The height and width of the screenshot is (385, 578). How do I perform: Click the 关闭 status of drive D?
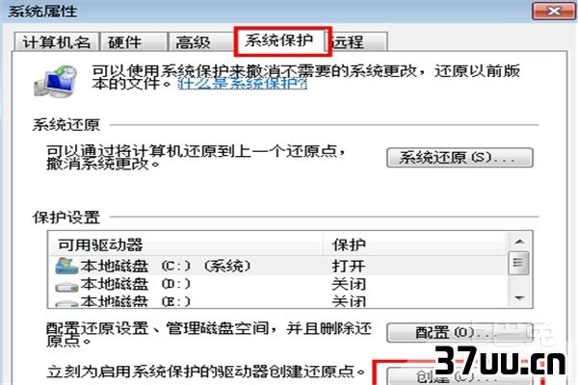pos(349,284)
